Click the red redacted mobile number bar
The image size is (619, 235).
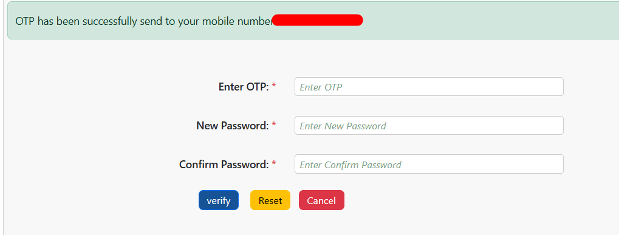tap(317, 20)
